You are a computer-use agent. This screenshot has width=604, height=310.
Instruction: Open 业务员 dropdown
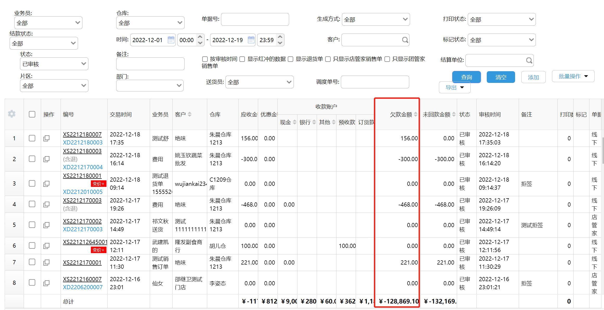48,23
